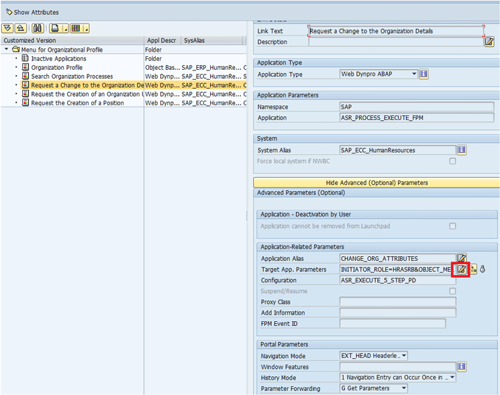The width and height of the screenshot is (500, 395).
Task: Click the Proxy Class field
Action: coord(397,302)
